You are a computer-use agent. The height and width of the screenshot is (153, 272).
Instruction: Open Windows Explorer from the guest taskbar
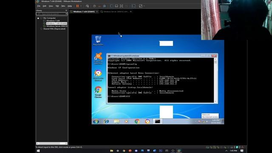click(x=116, y=121)
